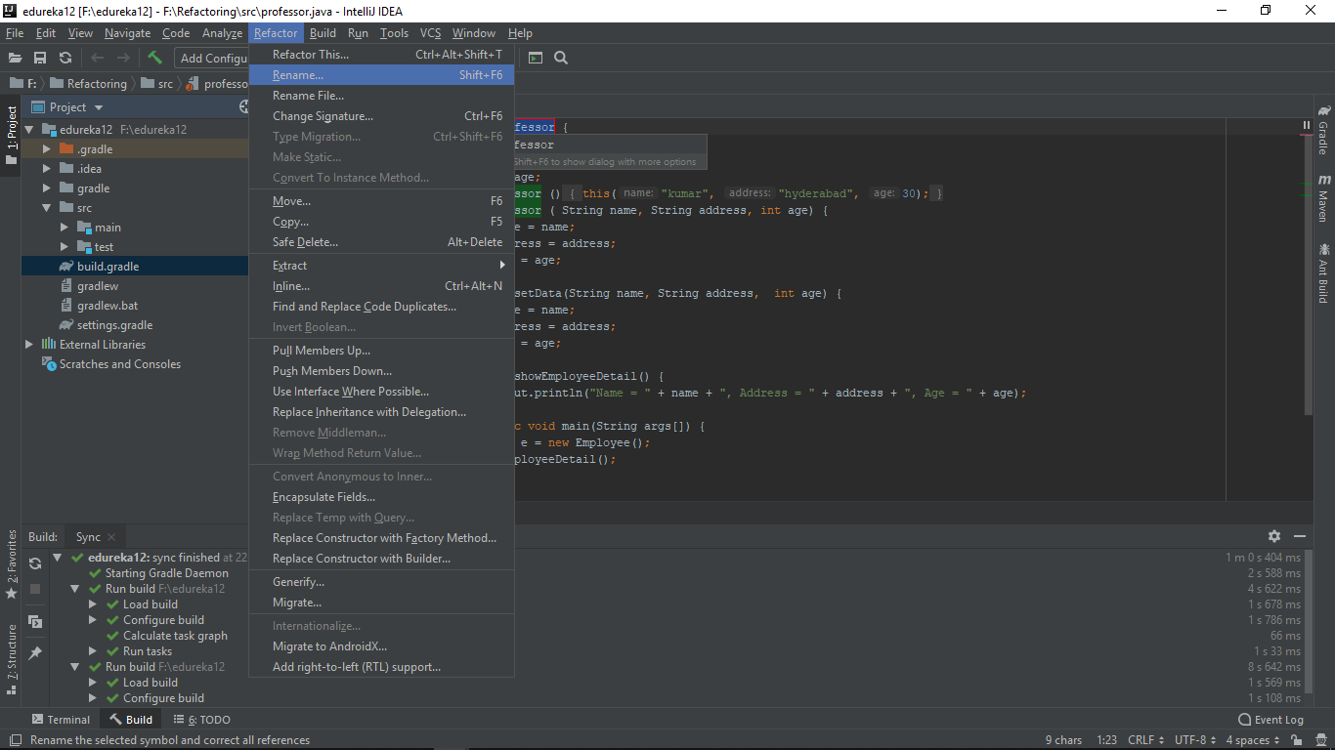Open Add Configuration dropdown
1335x750 pixels.
click(x=212, y=58)
